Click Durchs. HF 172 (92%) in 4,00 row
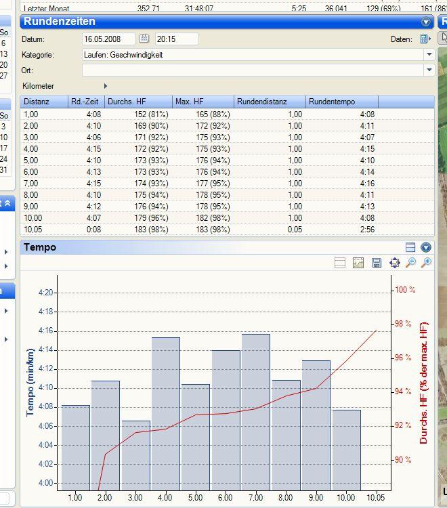The width and height of the screenshot is (447, 508). pyautogui.click(x=151, y=149)
